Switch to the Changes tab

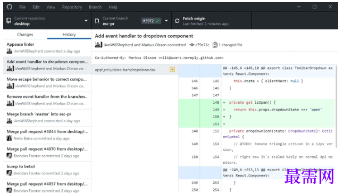[25, 35]
